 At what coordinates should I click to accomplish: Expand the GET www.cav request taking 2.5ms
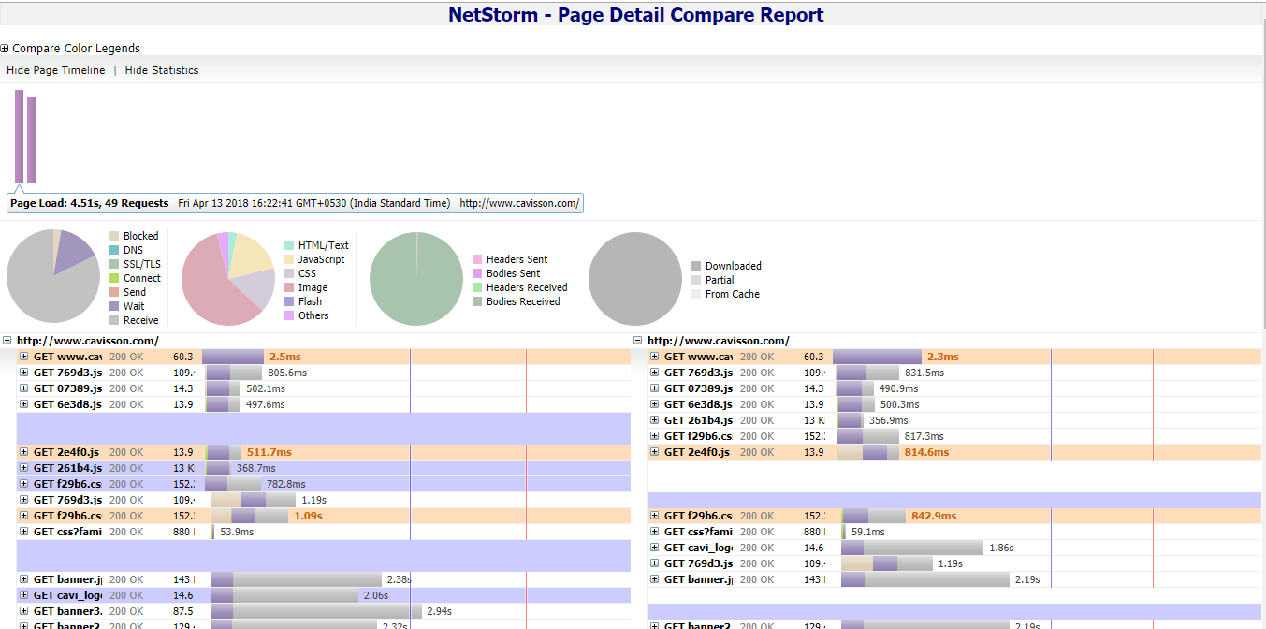(24, 357)
